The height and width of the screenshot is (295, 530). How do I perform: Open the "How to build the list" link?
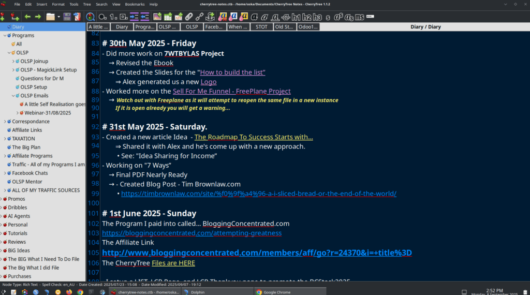[x=232, y=72]
